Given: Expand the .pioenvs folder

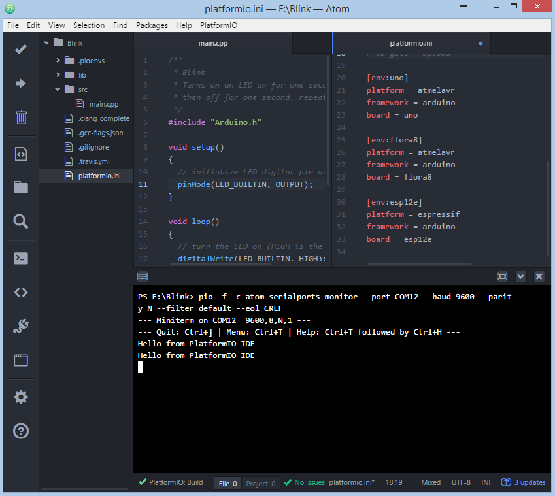Looking at the screenshot, I should (x=58, y=61).
